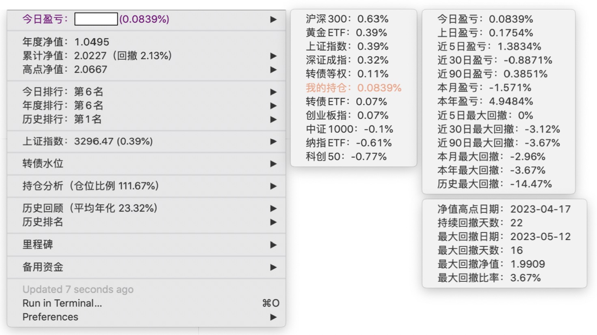Open the 转债水位 submenu

(43, 163)
